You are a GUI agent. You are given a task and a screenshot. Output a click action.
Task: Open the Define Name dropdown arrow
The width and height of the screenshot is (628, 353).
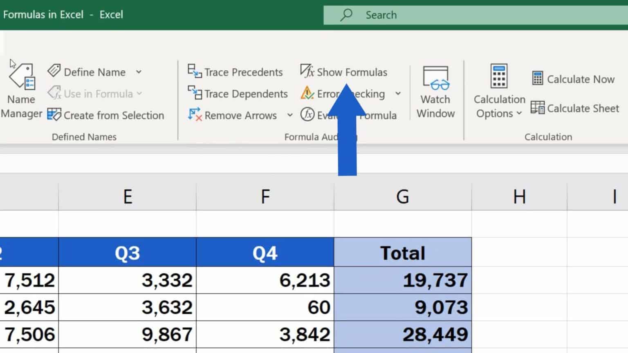[x=139, y=72]
